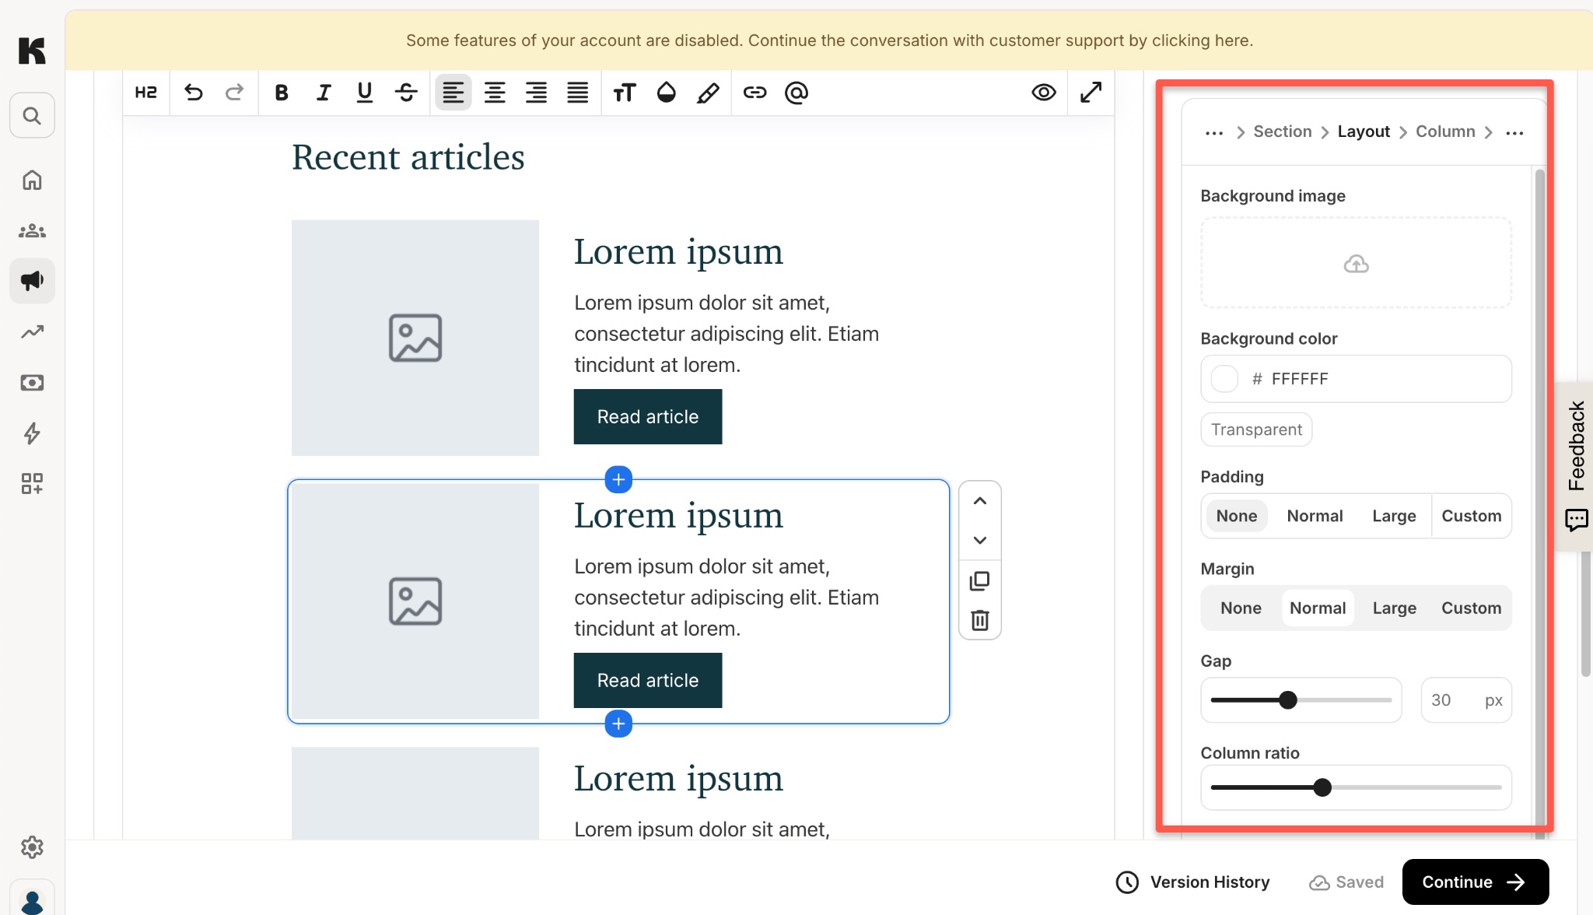Move the selected block up
This screenshot has height=915, width=1593.
(x=980, y=501)
